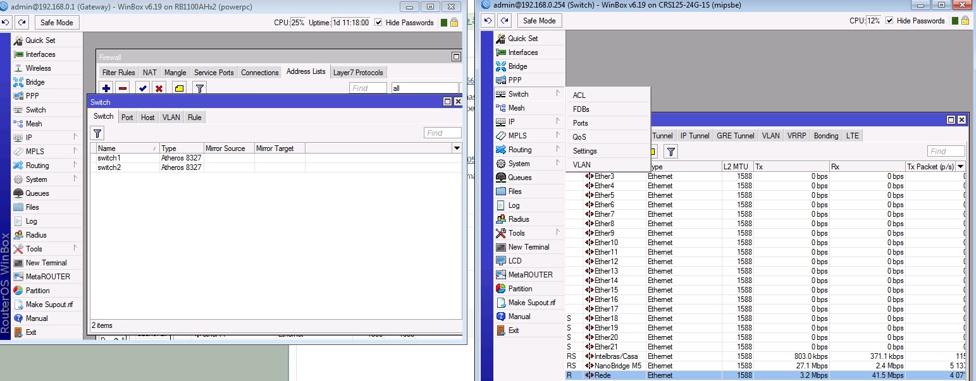Viewport: 976px width, 381px height.
Task: Click Make Supout.rif in Gateway sidebar
Action: click(49, 305)
